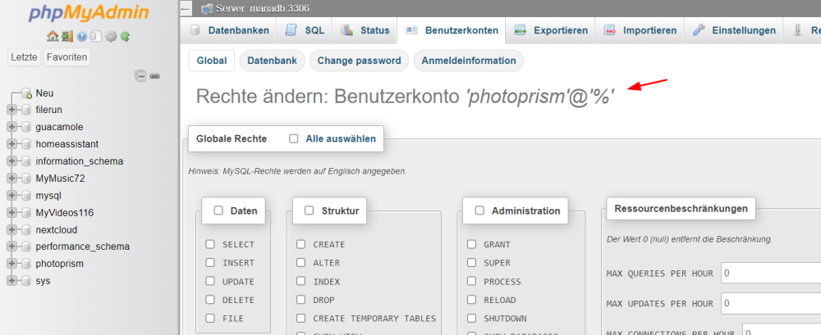The width and height of the screenshot is (821, 335).
Task: Click the Datenbanken tab cylinder icon
Action: click(195, 30)
